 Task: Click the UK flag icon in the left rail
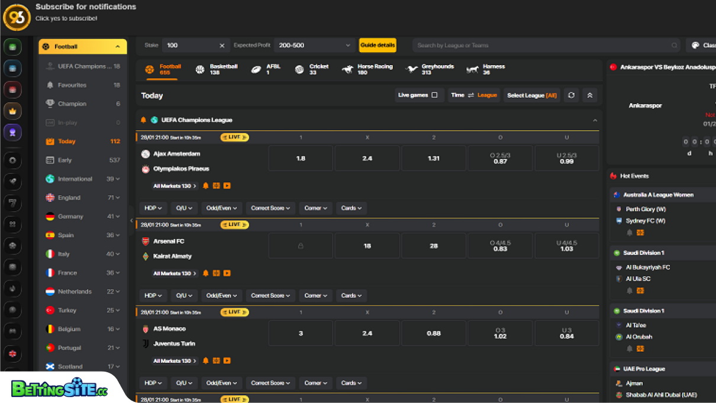coord(13,353)
